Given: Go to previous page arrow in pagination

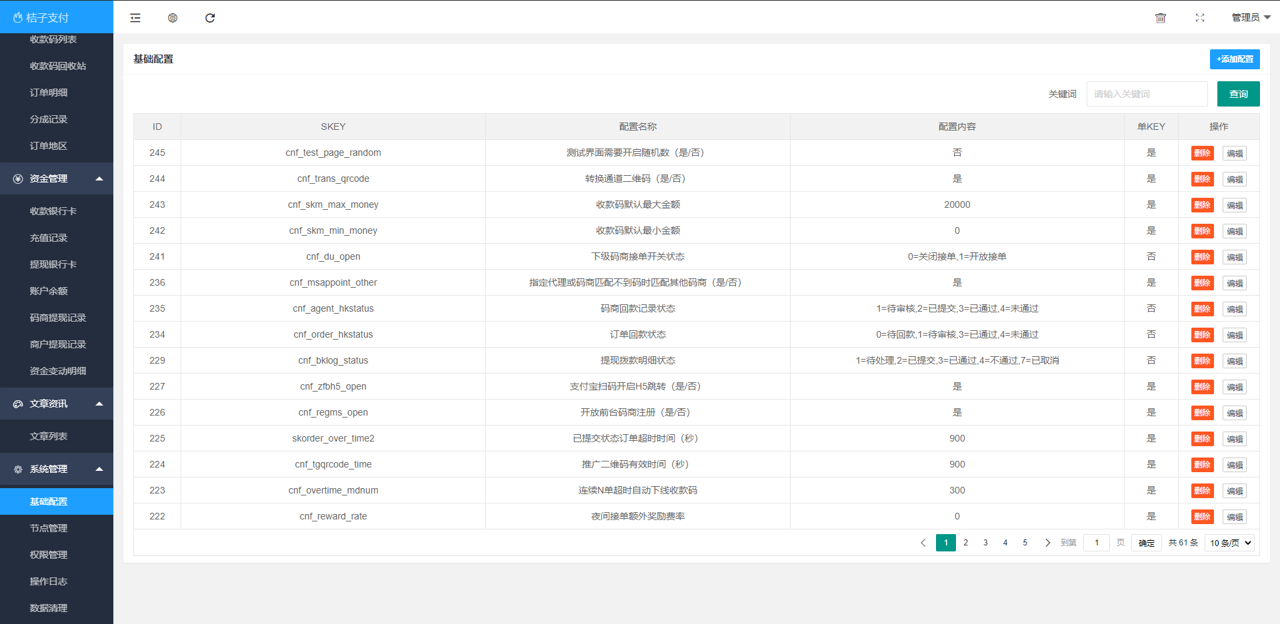Looking at the screenshot, I should point(923,543).
